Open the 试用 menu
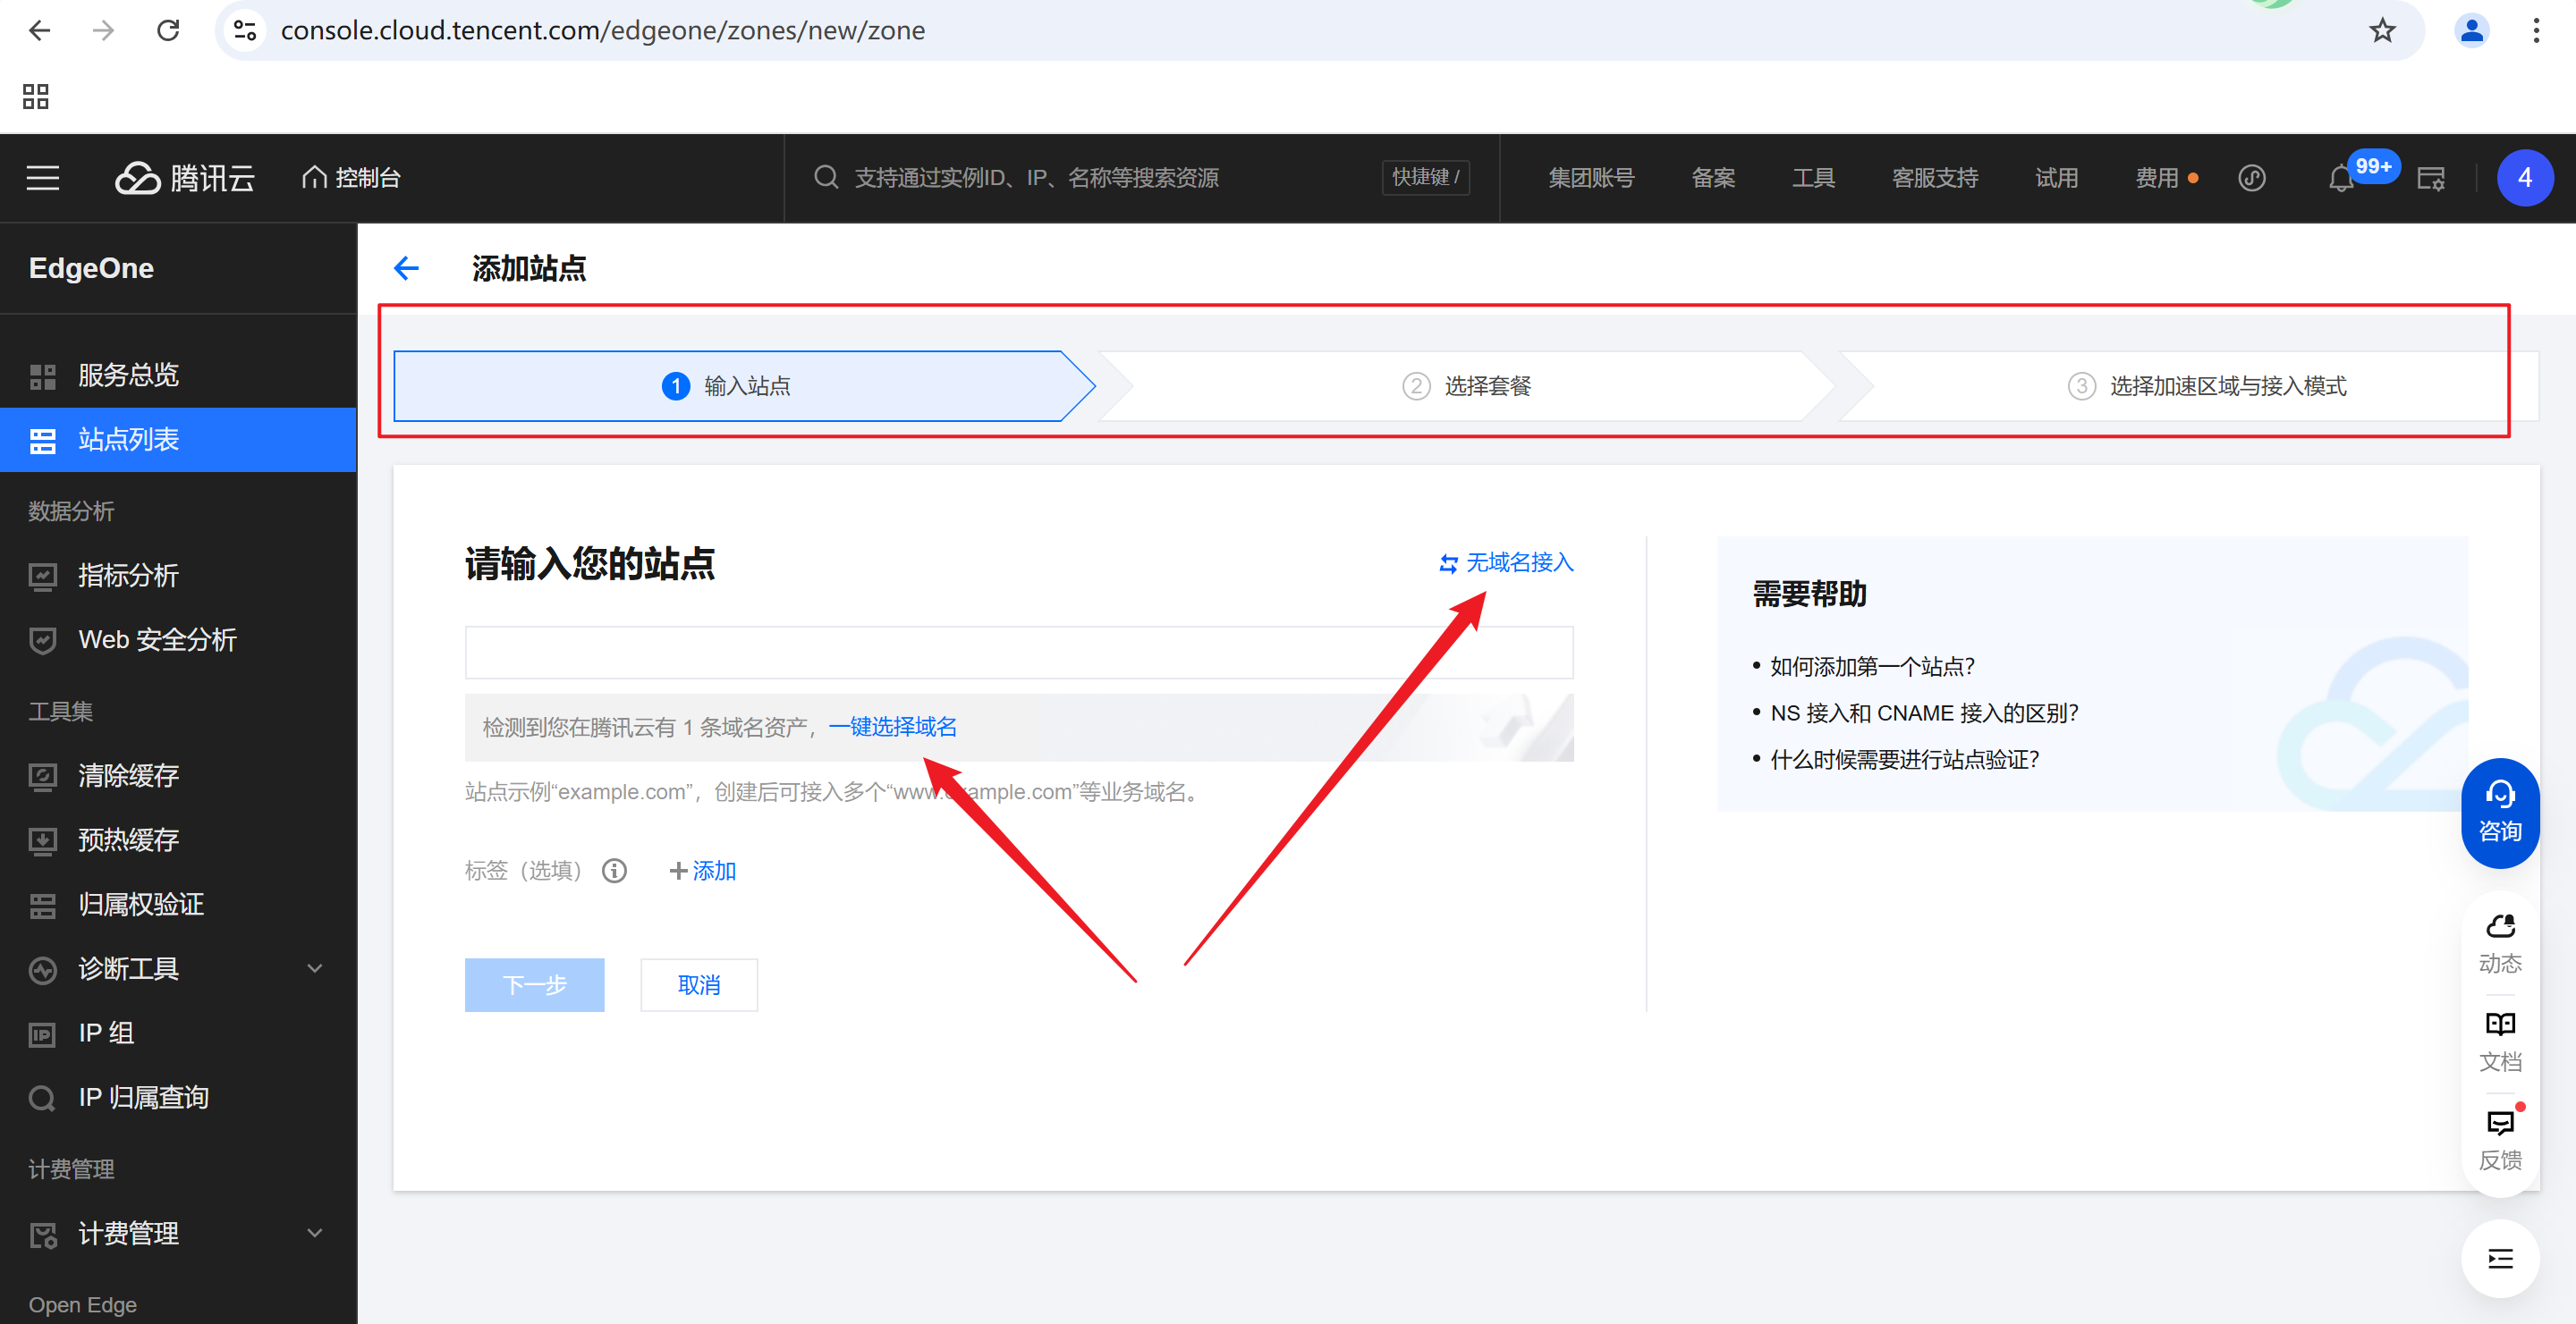The image size is (2576, 1324). [2057, 178]
